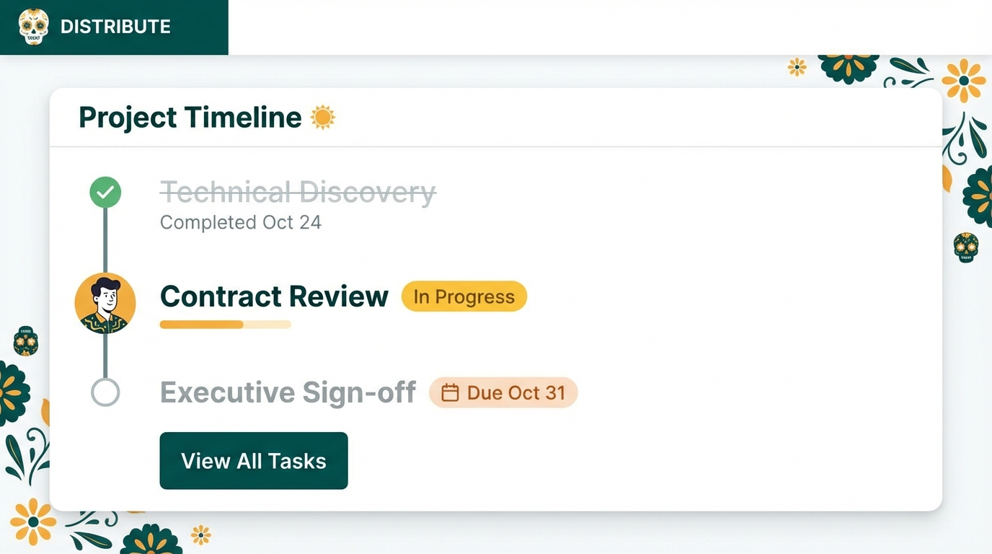Click the sun icon beside Project Timeline
The image size is (992, 554).
pyautogui.click(x=322, y=115)
